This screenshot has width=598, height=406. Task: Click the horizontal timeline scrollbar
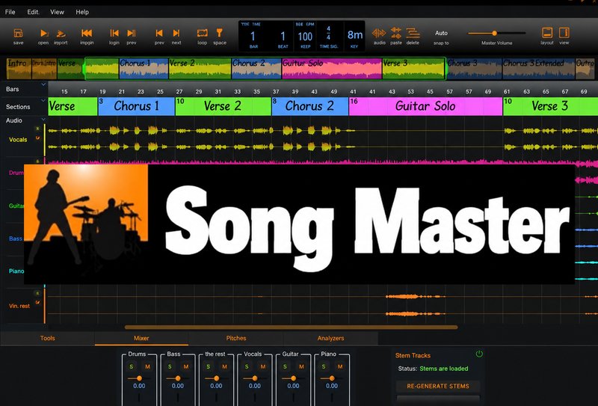[x=291, y=327]
